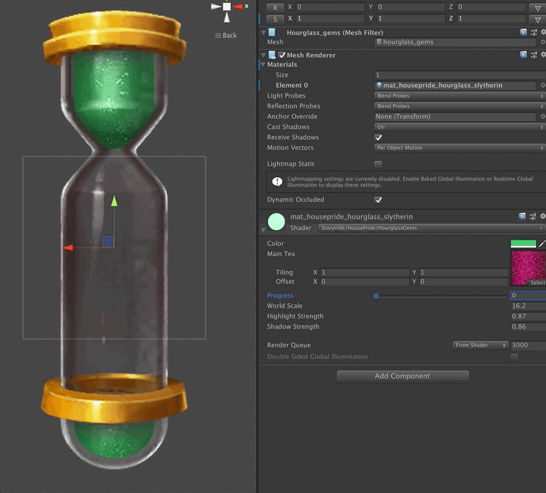Open the Cast Shadows dropdown
Viewport: 546px width, 493px height.
[x=460, y=127]
